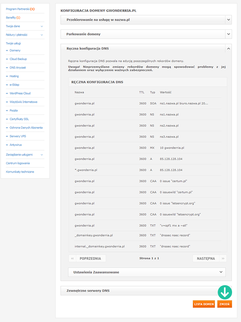Image resolution: width=241 pixels, height=322 pixels.
Task: Open Antywirus sidebar entry
Action: click(16, 145)
